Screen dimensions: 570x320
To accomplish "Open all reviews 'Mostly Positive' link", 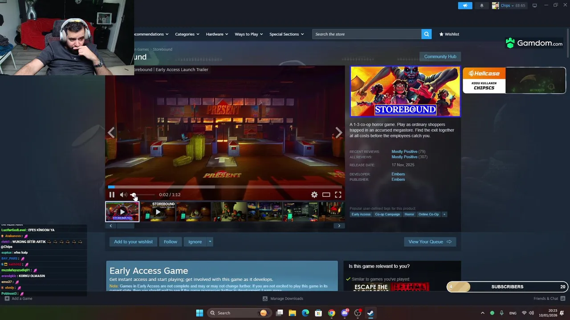I will tap(404, 157).
